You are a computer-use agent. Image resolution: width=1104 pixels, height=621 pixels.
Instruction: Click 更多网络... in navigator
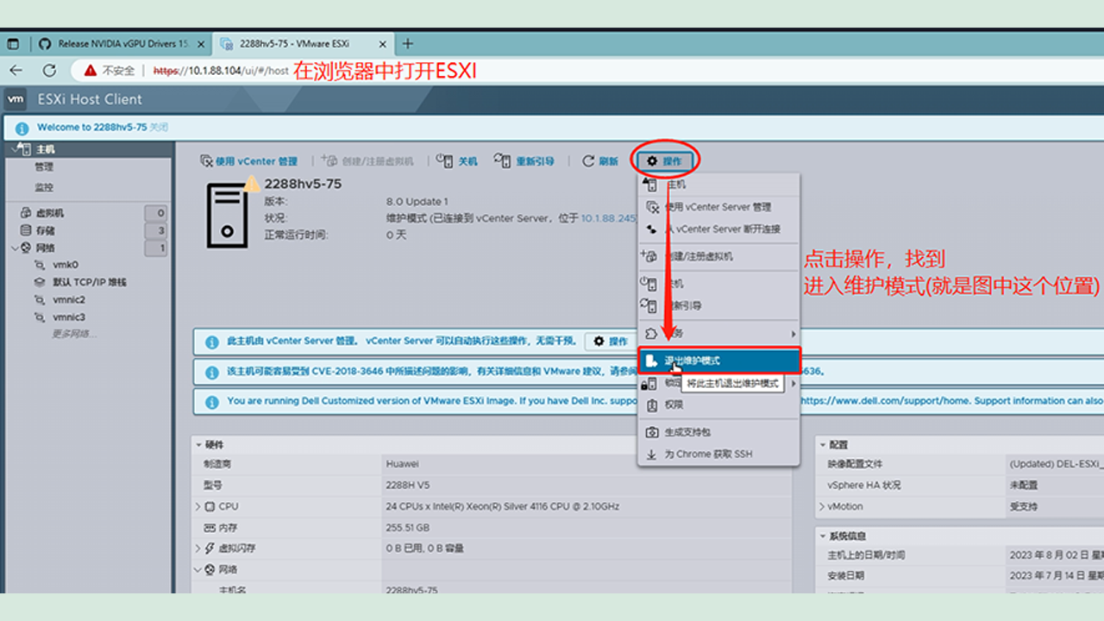click(74, 334)
